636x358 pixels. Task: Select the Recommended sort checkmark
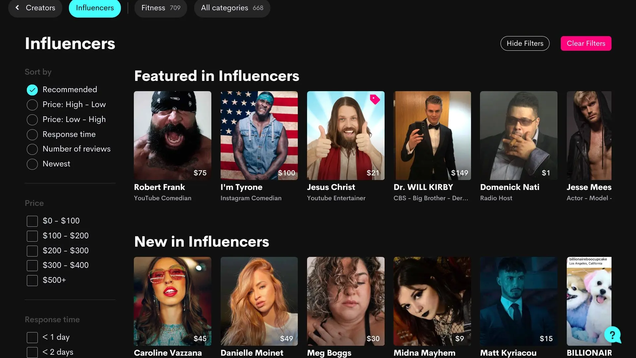pyautogui.click(x=32, y=90)
